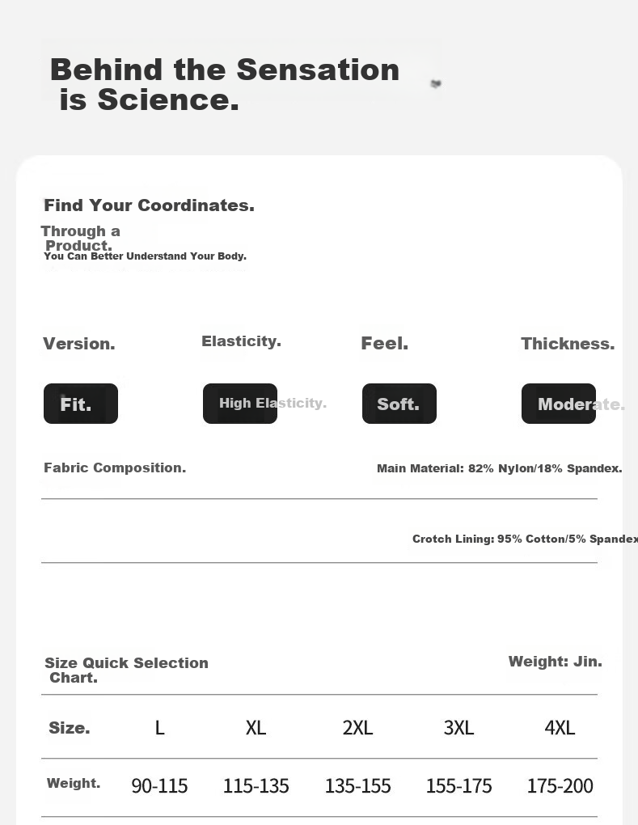
Task: Select the Version. label
Action: pos(79,344)
